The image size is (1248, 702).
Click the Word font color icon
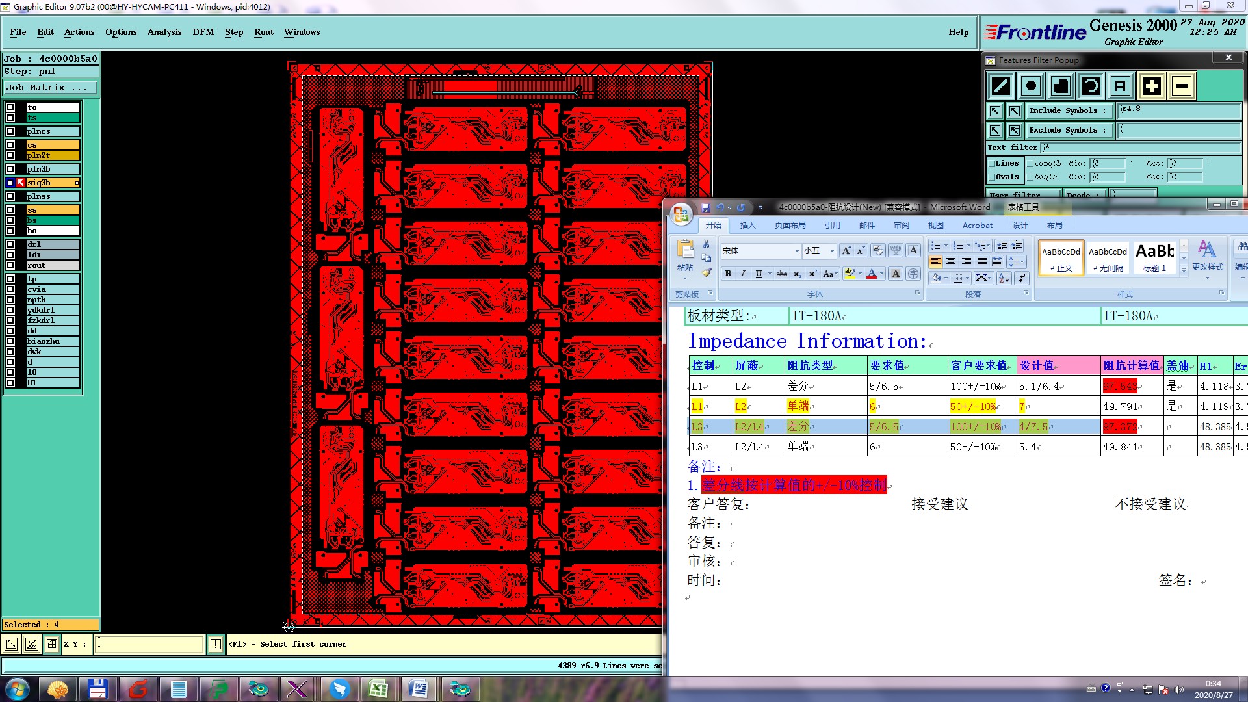point(872,274)
